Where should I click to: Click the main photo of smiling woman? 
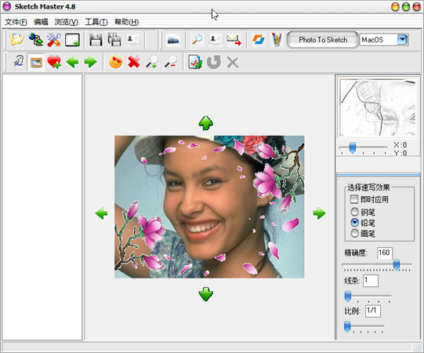click(209, 207)
